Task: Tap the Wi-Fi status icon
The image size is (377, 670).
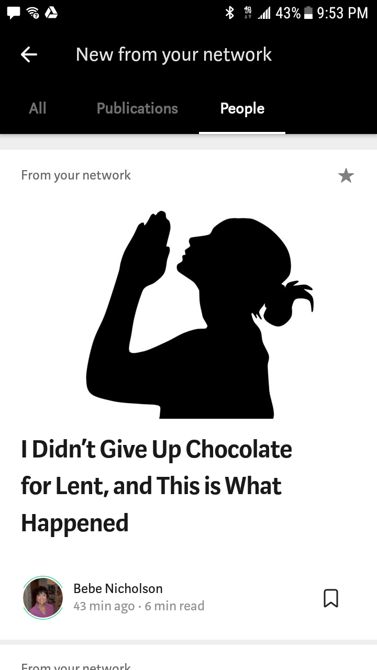Action: point(32,13)
